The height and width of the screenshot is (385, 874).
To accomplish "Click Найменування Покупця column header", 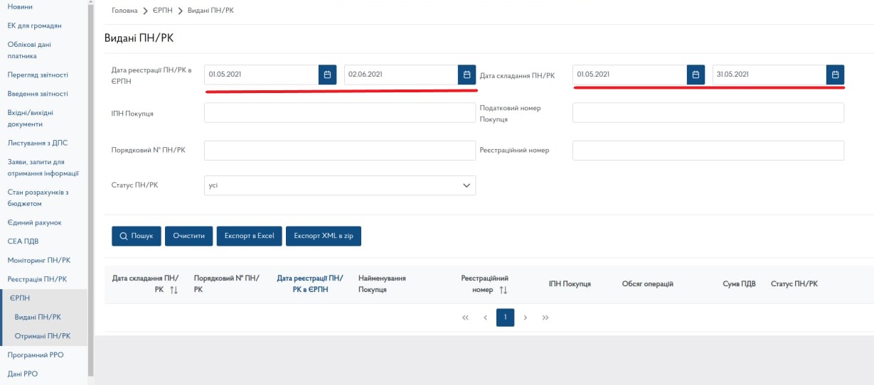I will [x=382, y=284].
